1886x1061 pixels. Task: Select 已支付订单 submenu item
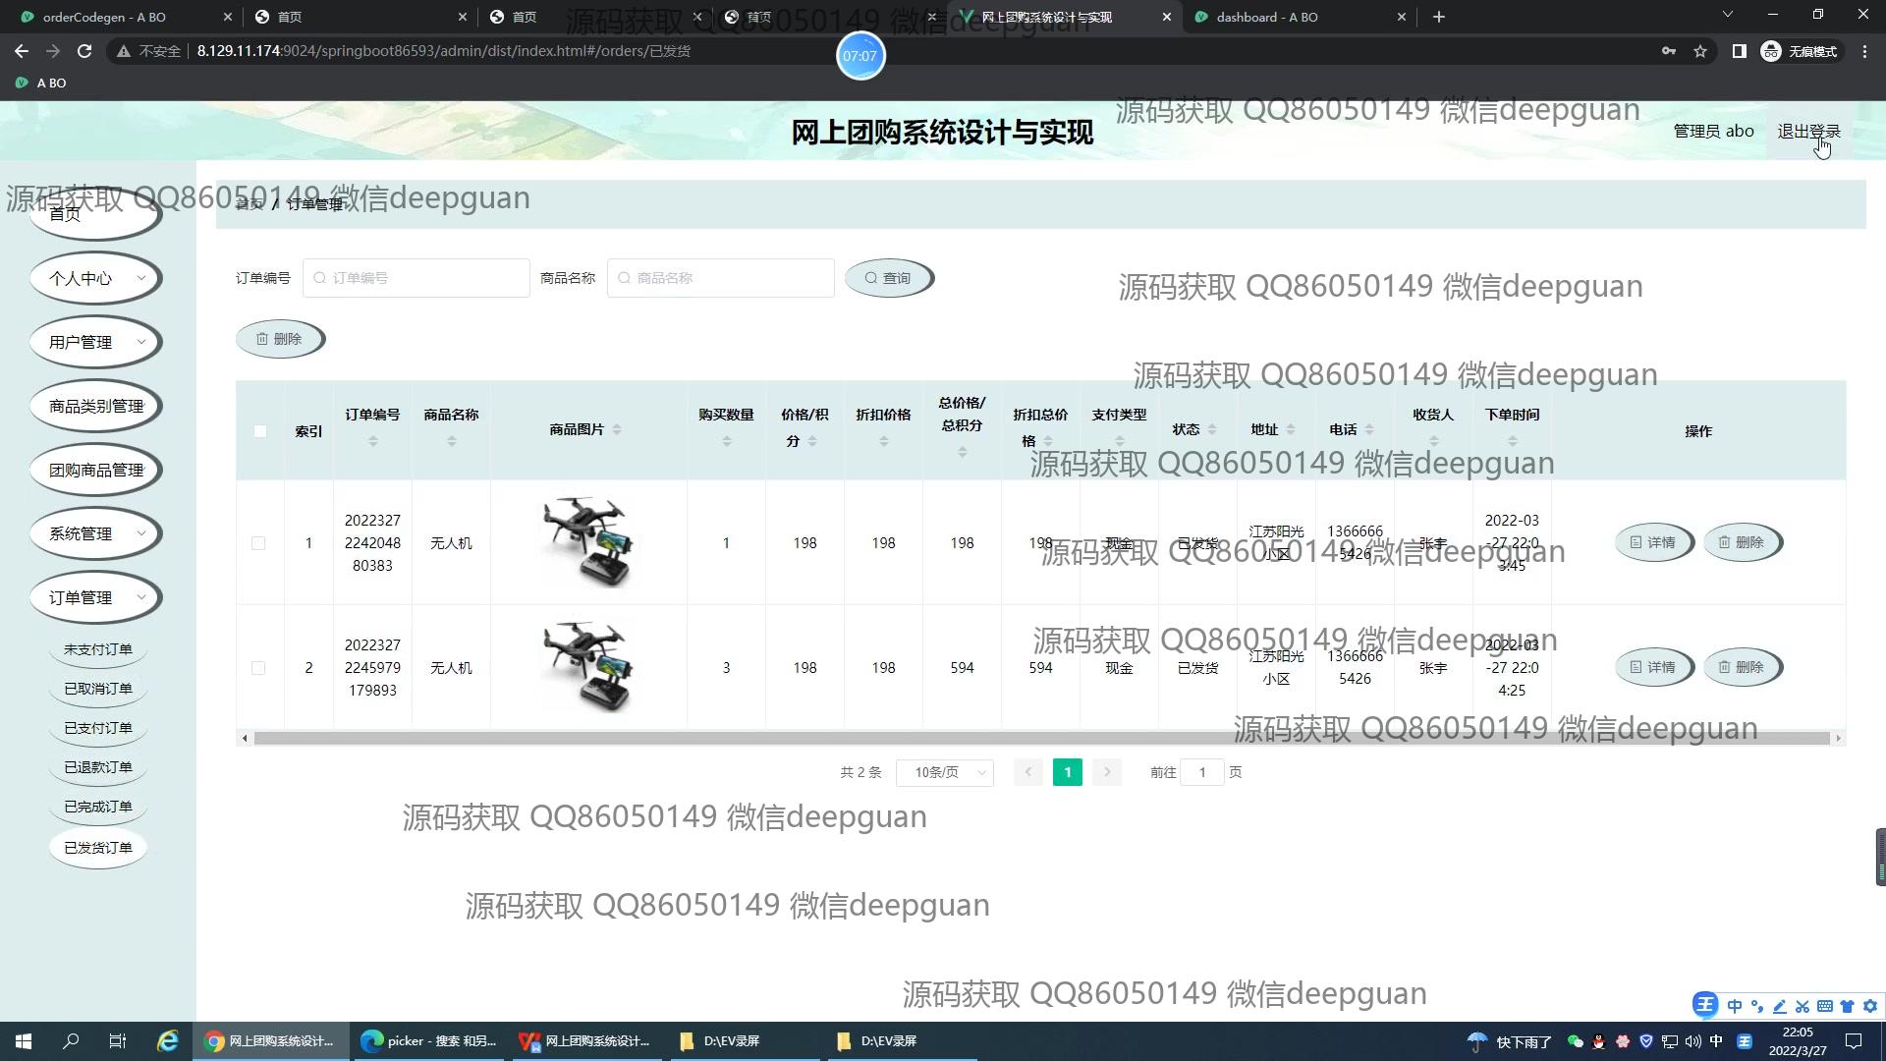pyautogui.click(x=97, y=728)
